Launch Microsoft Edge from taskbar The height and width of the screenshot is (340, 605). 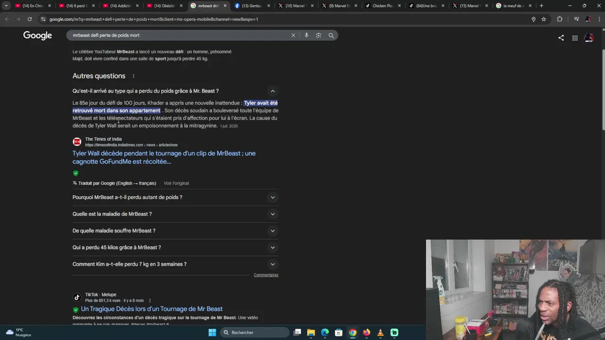point(325,332)
